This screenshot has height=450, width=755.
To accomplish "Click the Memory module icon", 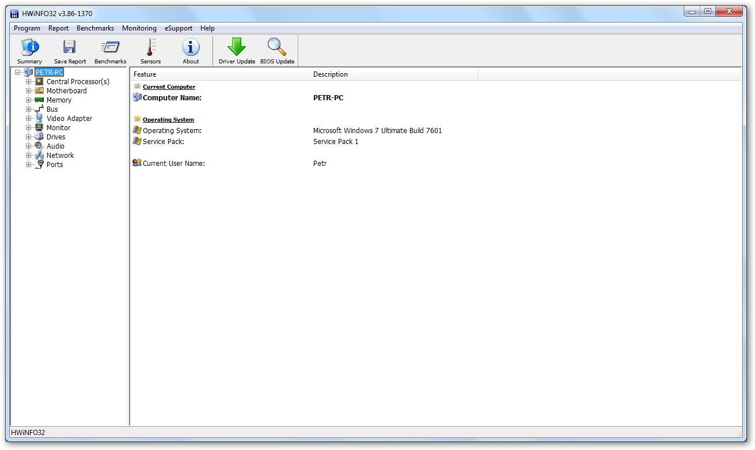I will point(39,100).
